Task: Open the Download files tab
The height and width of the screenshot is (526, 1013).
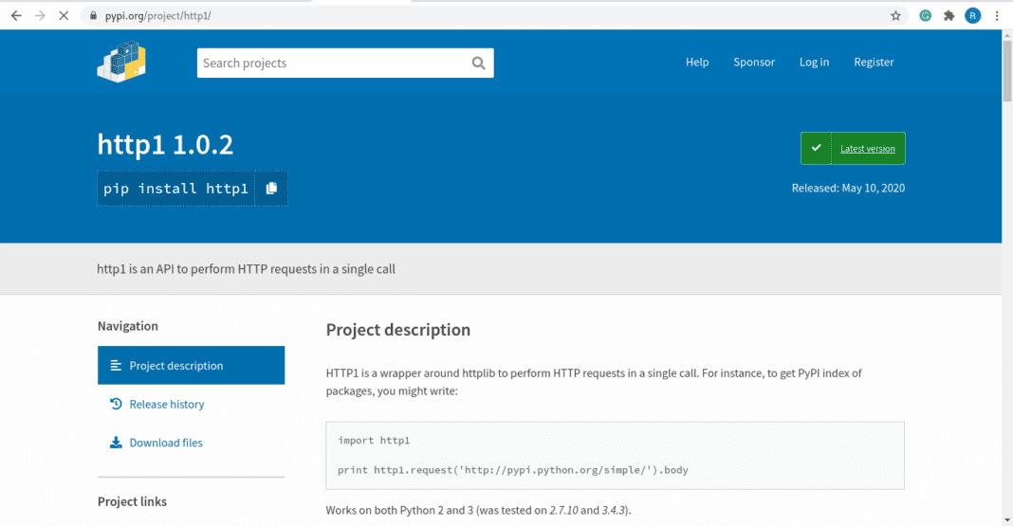Action: point(165,443)
